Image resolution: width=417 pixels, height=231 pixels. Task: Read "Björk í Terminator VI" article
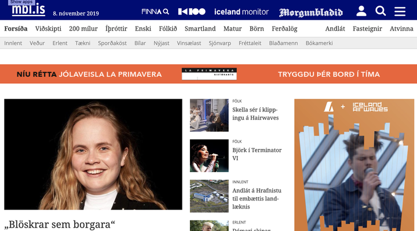(257, 154)
